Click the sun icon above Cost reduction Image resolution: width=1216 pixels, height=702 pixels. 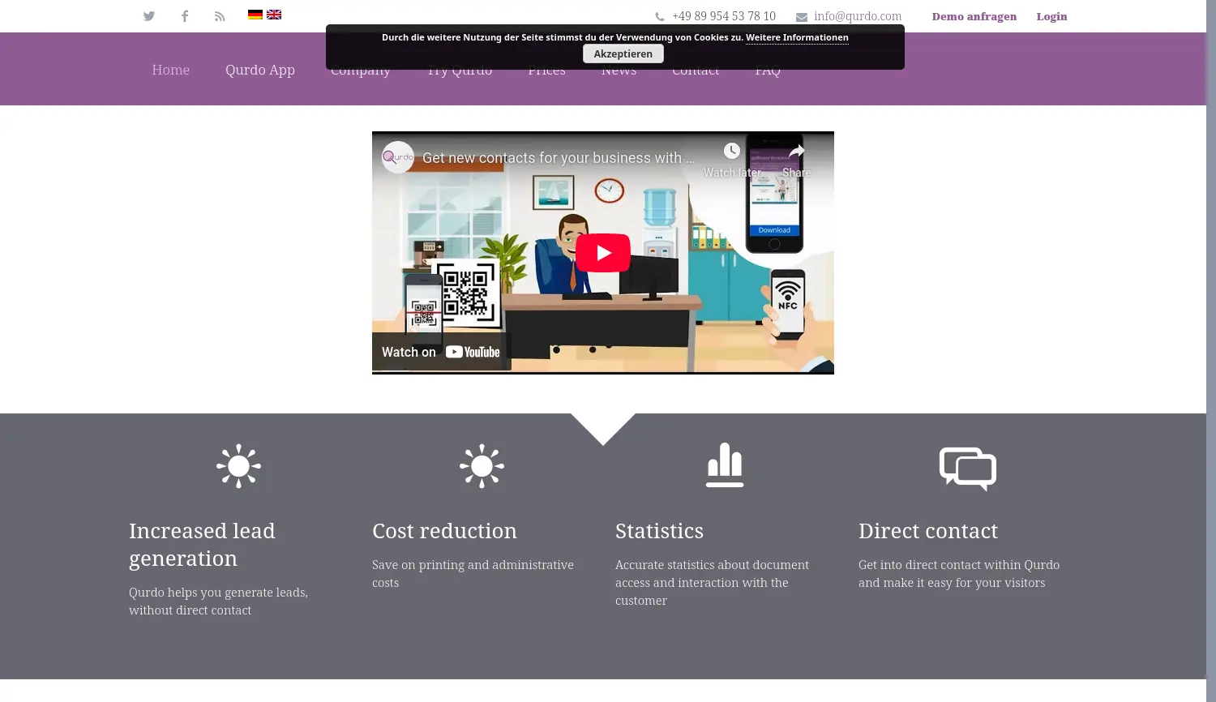(482, 466)
